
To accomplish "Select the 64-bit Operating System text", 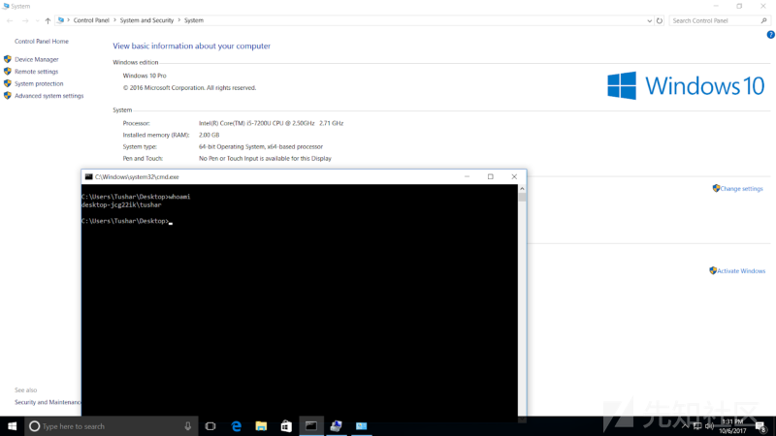I will [x=261, y=147].
